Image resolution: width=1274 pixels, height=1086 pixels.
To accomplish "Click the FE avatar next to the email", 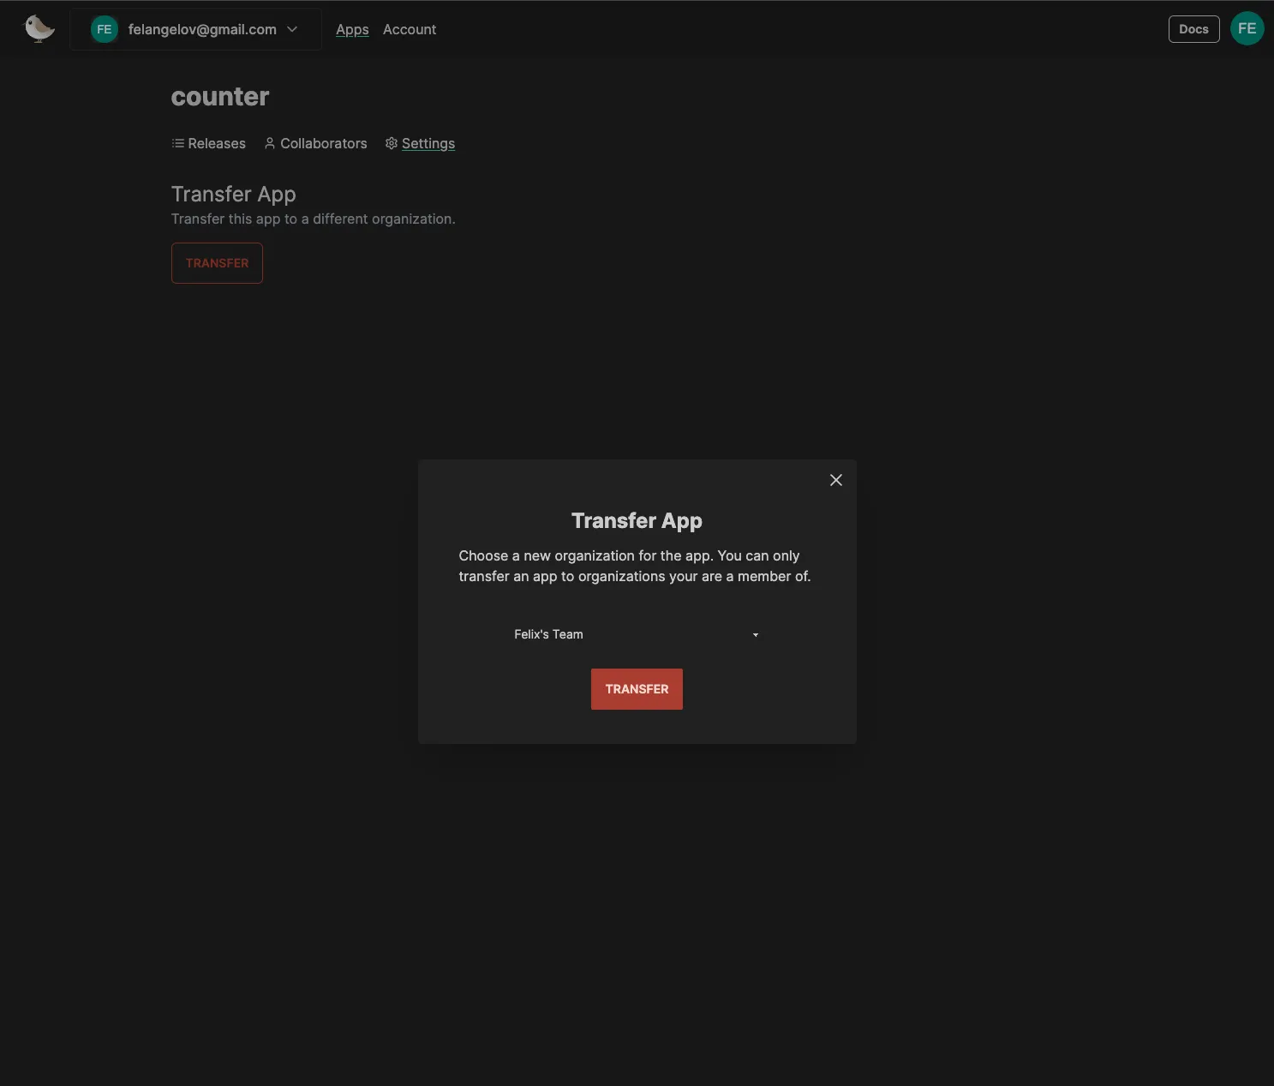I will pos(103,29).
